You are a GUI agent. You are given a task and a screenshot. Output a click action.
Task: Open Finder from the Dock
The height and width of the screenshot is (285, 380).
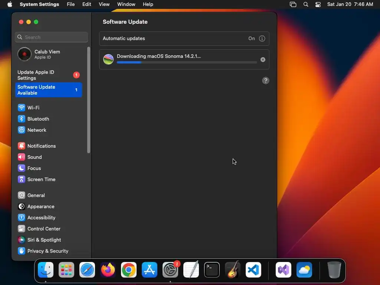pyautogui.click(x=46, y=270)
